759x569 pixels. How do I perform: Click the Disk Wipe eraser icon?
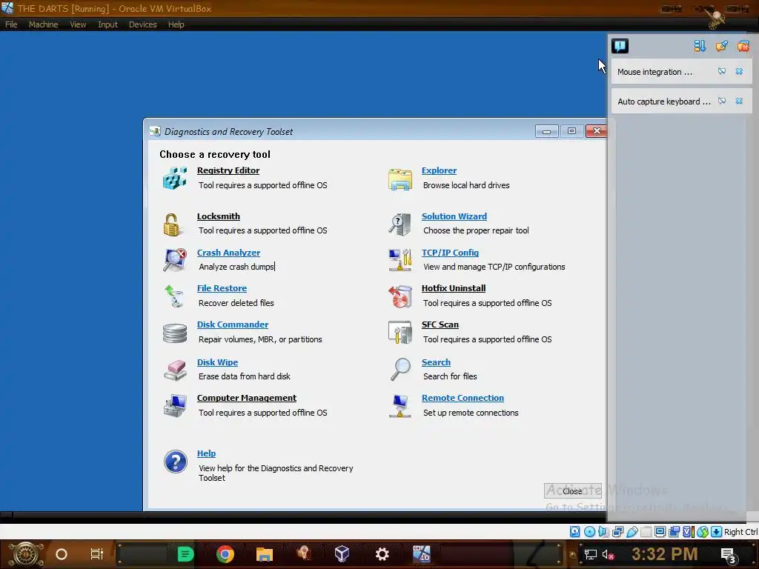(x=175, y=370)
